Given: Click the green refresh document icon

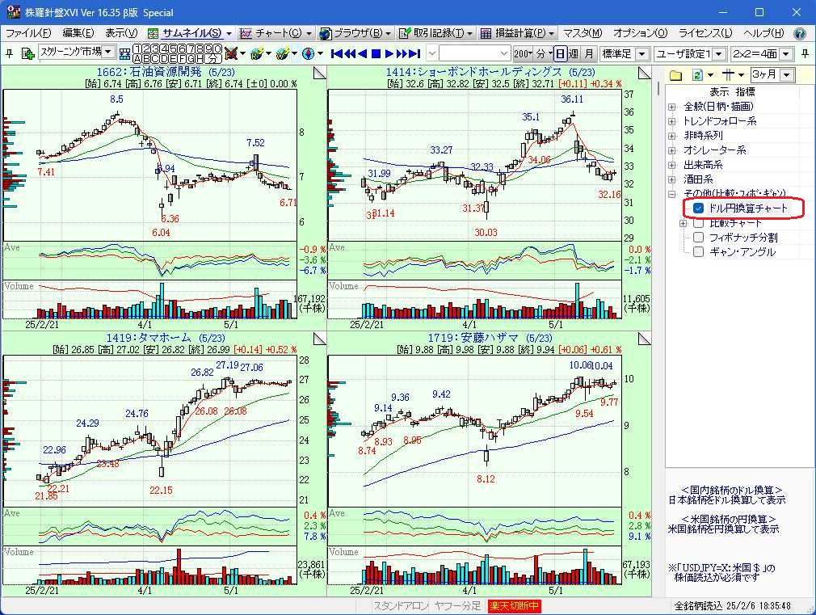Looking at the screenshot, I should coord(697,75).
